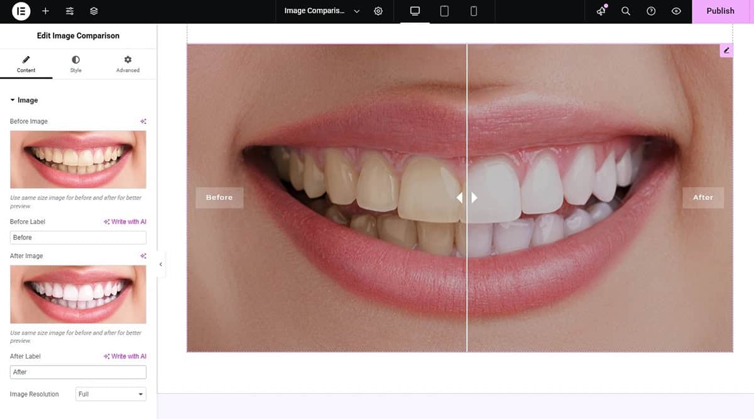
Task: Choose the Before Image thumbnail
Action: point(78,160)
